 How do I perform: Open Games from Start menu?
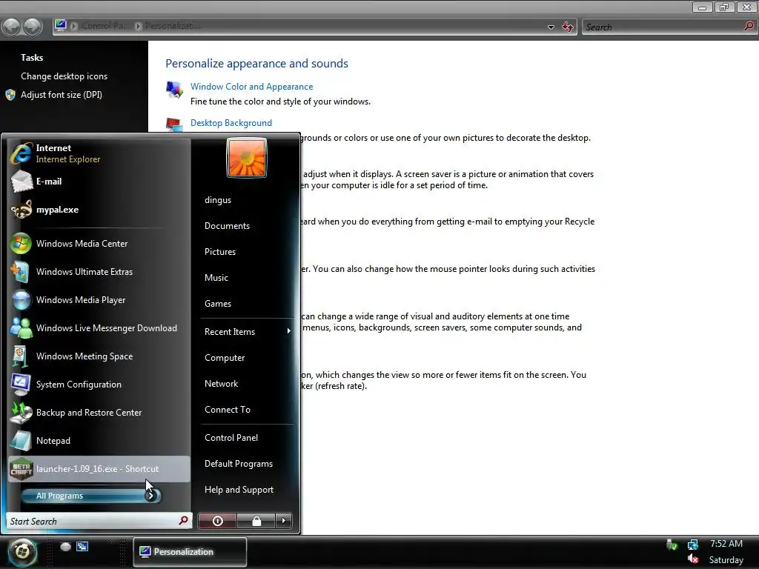pyautogui.click(x=218, y=303)
